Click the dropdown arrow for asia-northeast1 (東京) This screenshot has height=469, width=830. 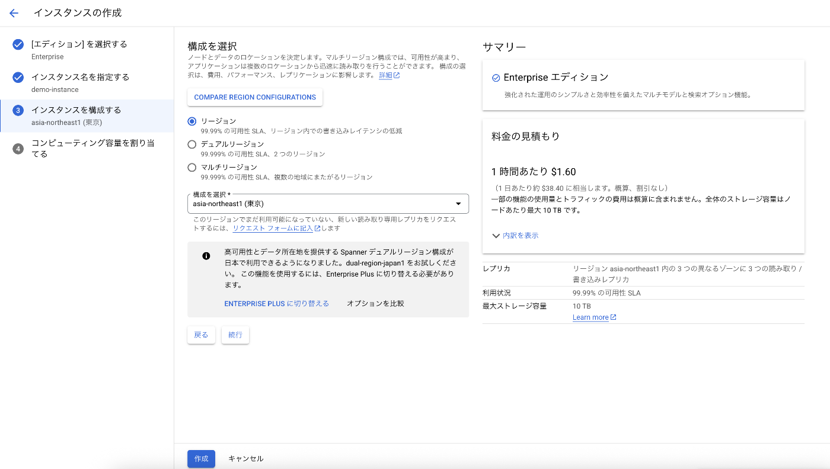[x=458, y=204]
